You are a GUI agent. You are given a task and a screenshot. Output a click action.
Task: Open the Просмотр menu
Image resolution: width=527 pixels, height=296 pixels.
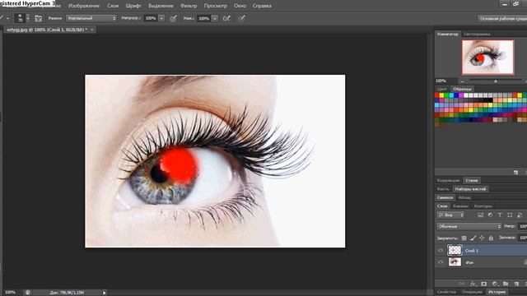pyautogui.click(x=216, y=6)
